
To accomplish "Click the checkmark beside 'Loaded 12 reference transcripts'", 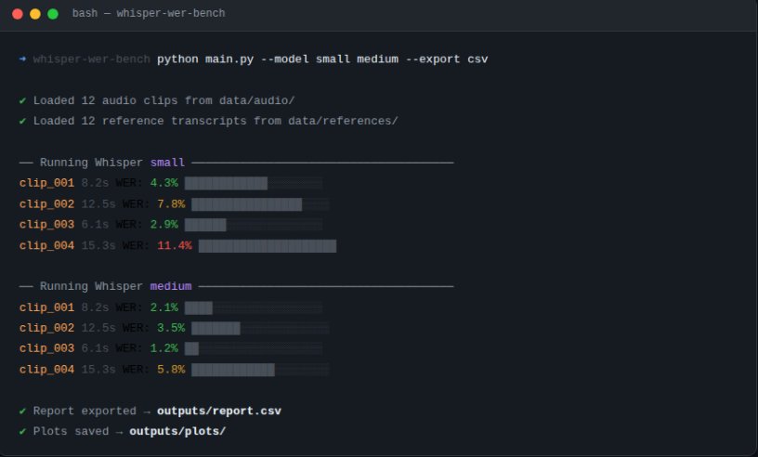I will pos(22,121).
